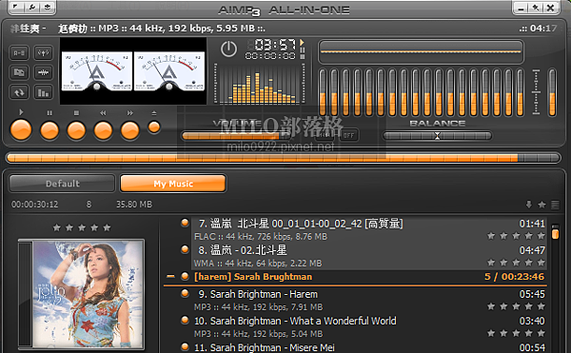Viewport: 571px width, 353px height.
Task: Rate Harem track three stars
Action: (517, 306)
